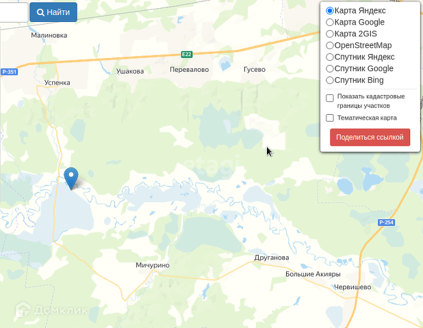This screenshot has height=328, width=423.
Task: Click the Найти search button
Action: click(x=53, y=12)
